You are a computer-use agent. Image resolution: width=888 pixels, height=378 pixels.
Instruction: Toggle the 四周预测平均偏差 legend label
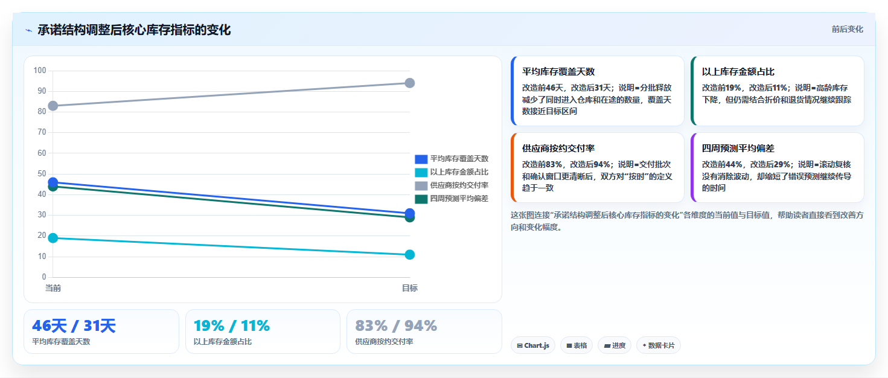(459, 199)
